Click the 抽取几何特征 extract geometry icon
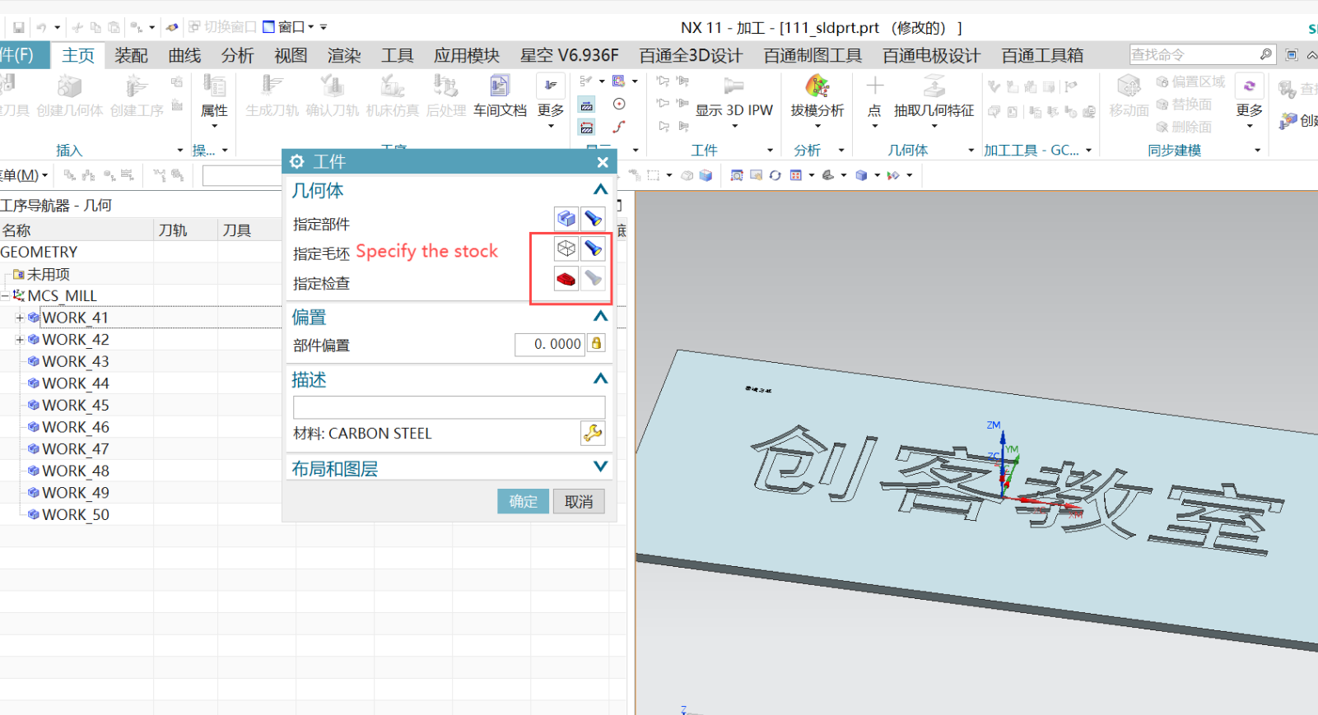Image resolution: width=1318 pixels, height=715 pixels. 934,86
